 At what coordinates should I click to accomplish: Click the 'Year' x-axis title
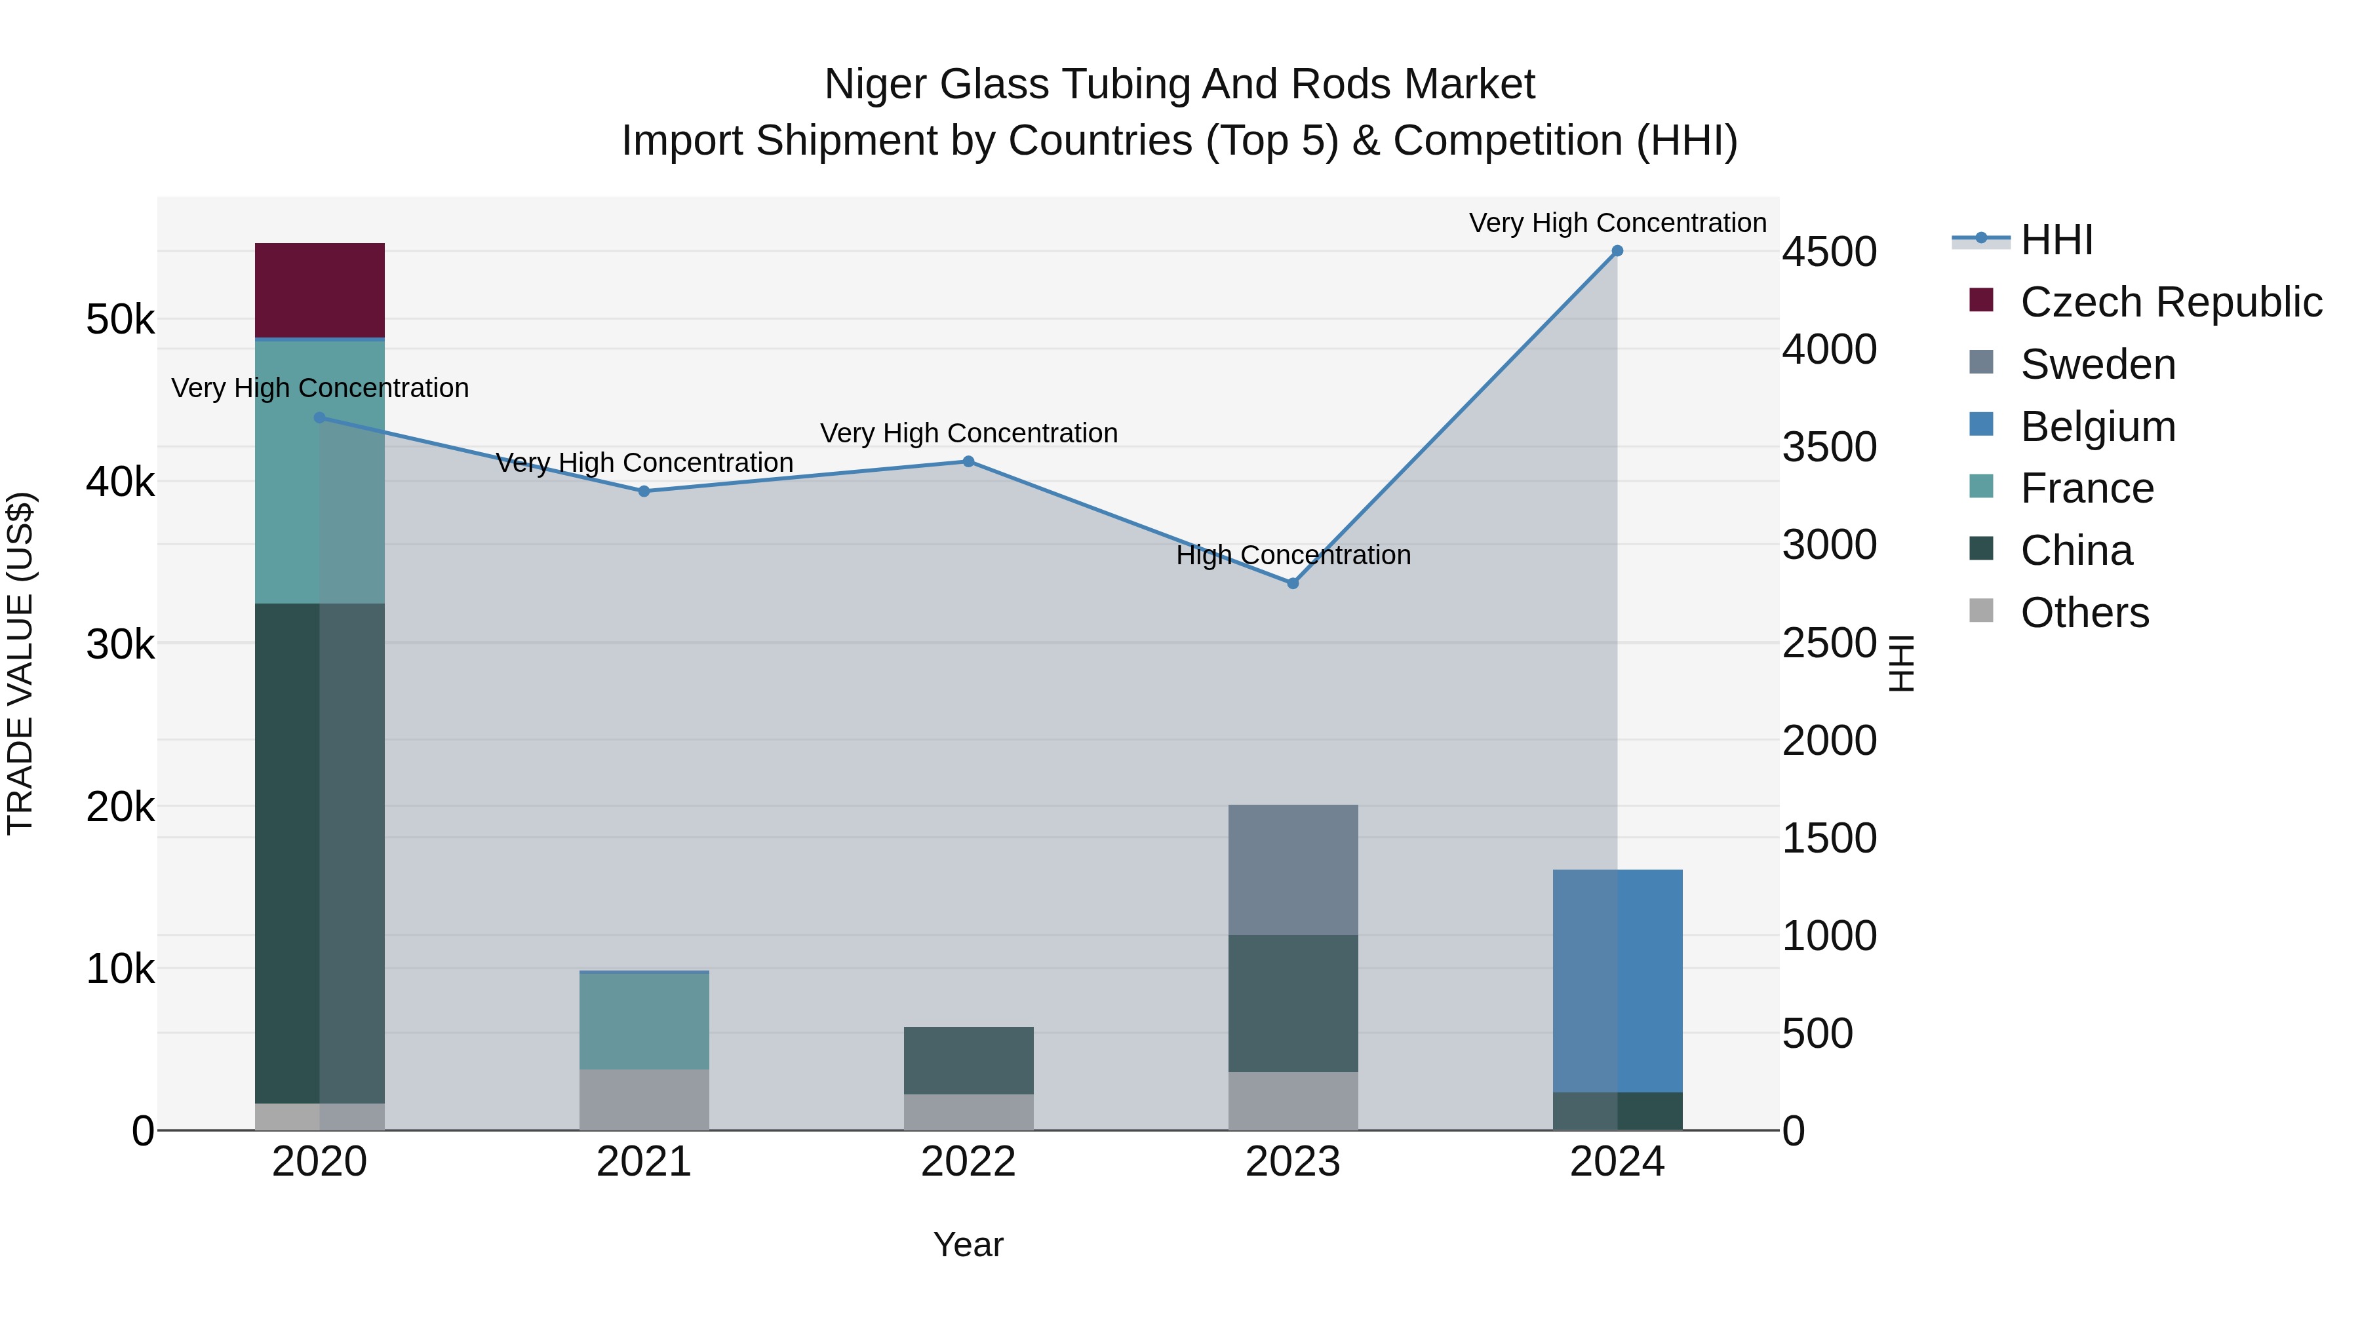click(x=968, y=1244)
